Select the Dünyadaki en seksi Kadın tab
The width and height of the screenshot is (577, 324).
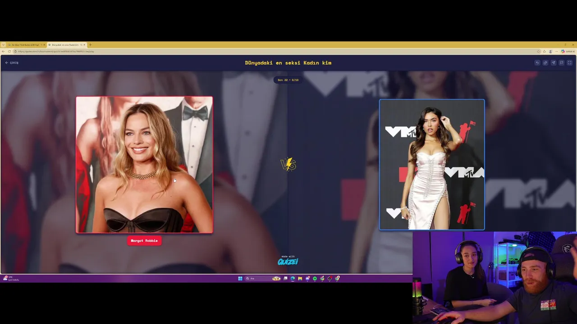[68, 45]
